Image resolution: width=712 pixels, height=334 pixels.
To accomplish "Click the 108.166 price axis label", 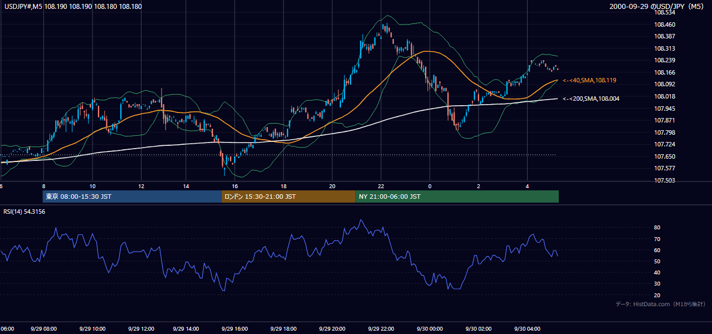I will click(x=665, y=72).
